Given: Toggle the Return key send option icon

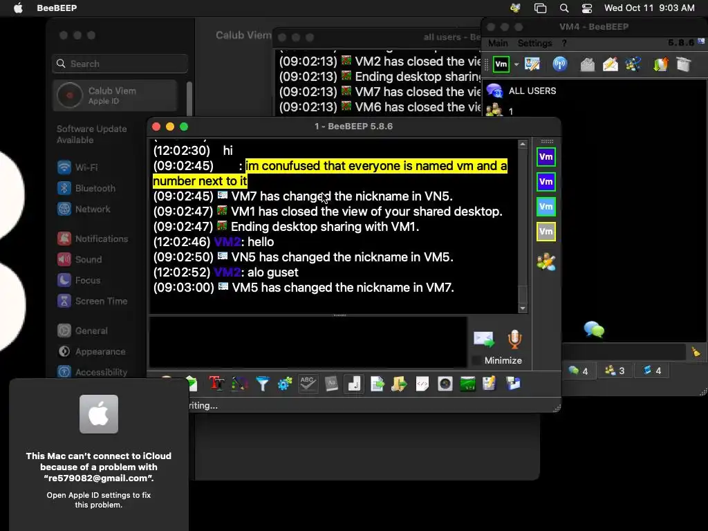Looking at the screenshot, I should (354, 384).
